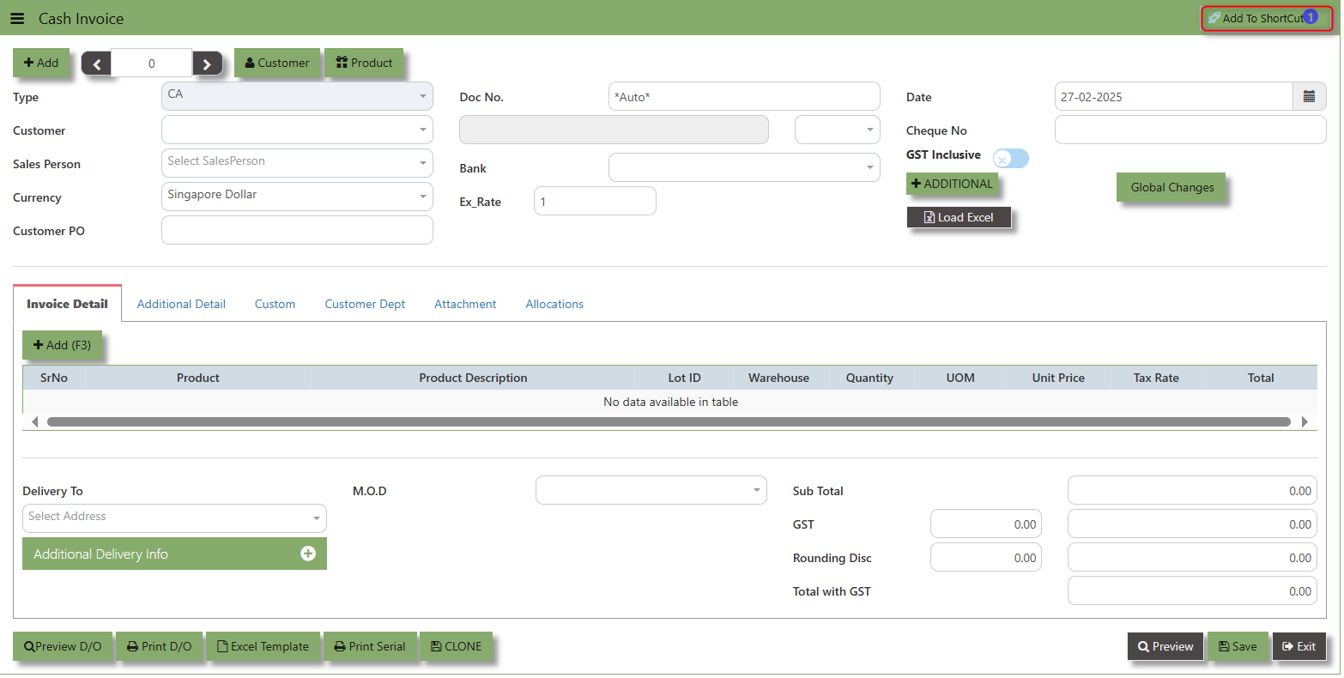Toggle the GST Inclusive switch
The width and height of the screenshot is (1344, 678).
[1010, 159]
